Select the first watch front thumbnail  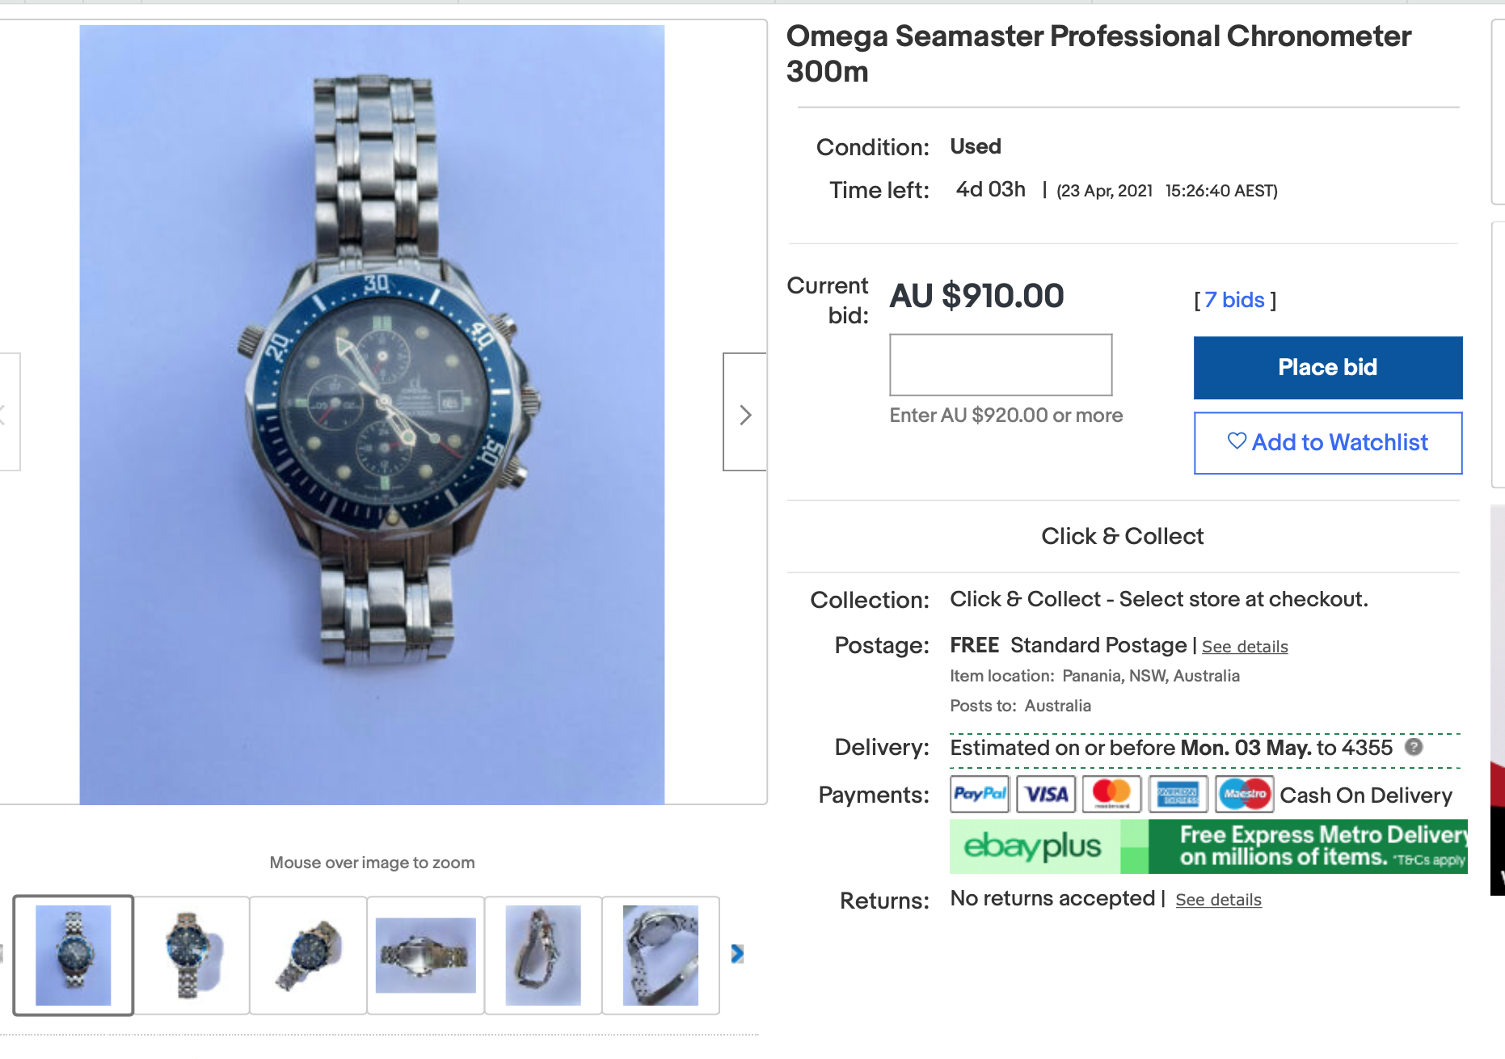pos(74,955)
